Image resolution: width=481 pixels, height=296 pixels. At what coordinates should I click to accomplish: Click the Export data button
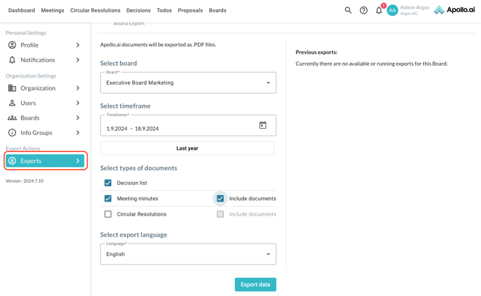255,285
